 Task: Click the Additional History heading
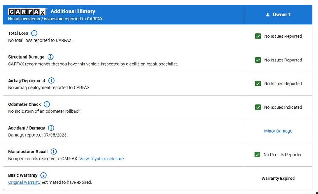pyautogui.click(x=73, y=11)
